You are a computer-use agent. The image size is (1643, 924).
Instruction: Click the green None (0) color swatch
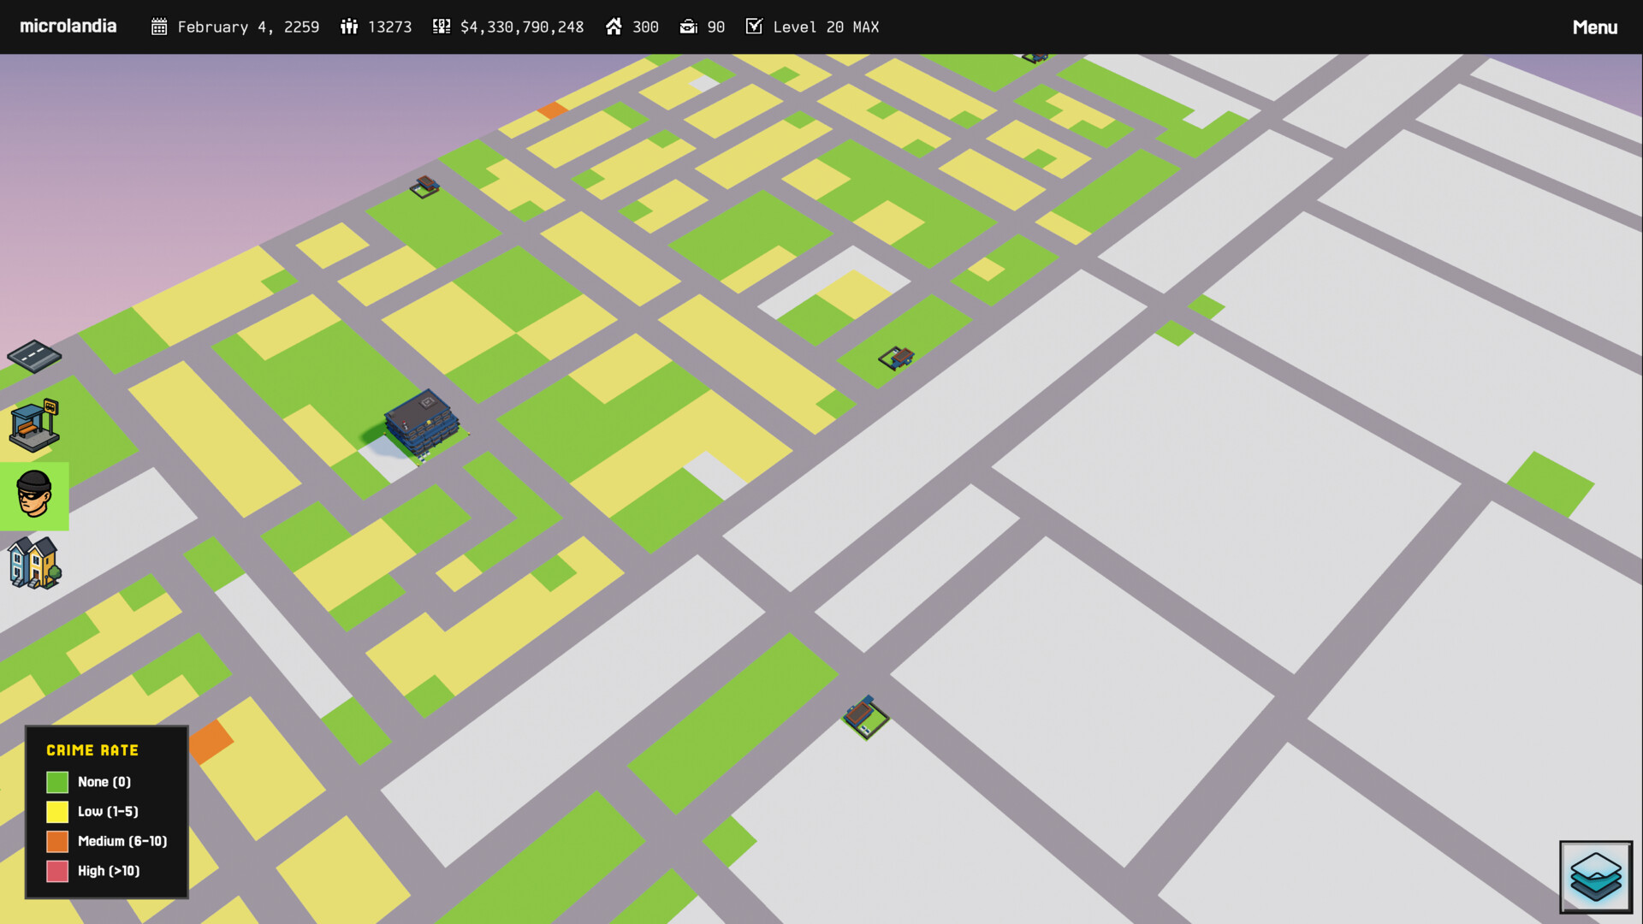[56, 781]
